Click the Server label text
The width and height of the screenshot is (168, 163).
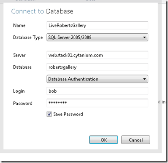click(x=19, y=55)
